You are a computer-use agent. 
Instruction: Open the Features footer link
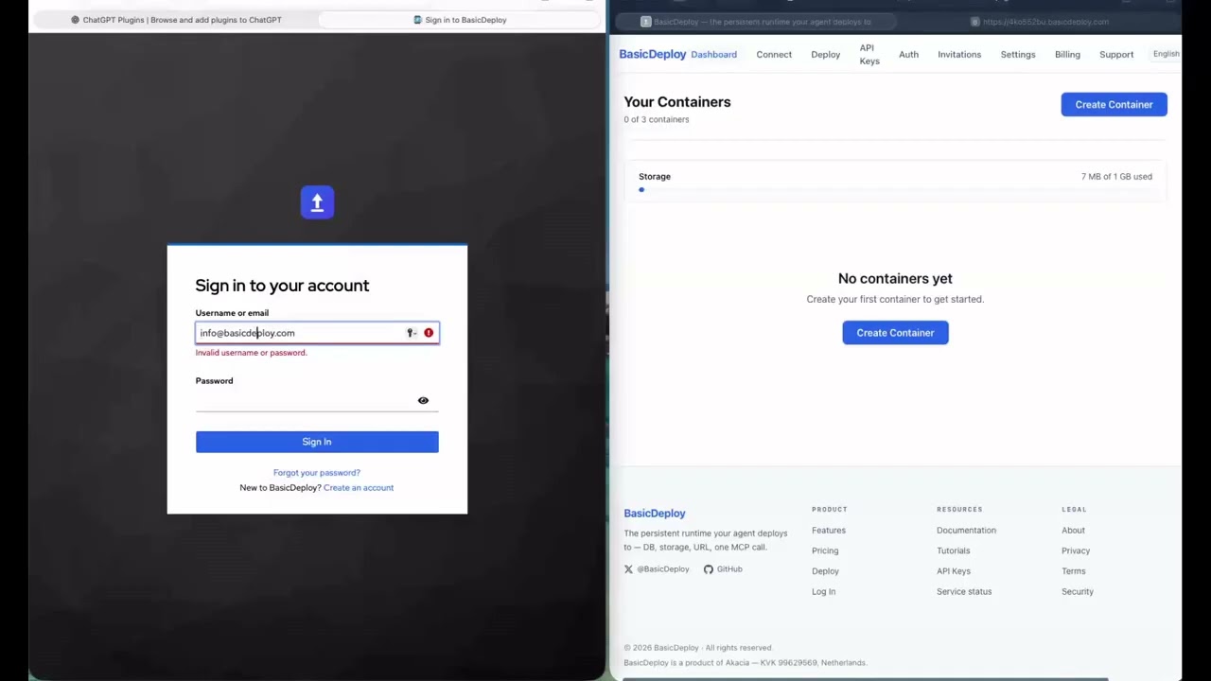click(x=829, y=531)
